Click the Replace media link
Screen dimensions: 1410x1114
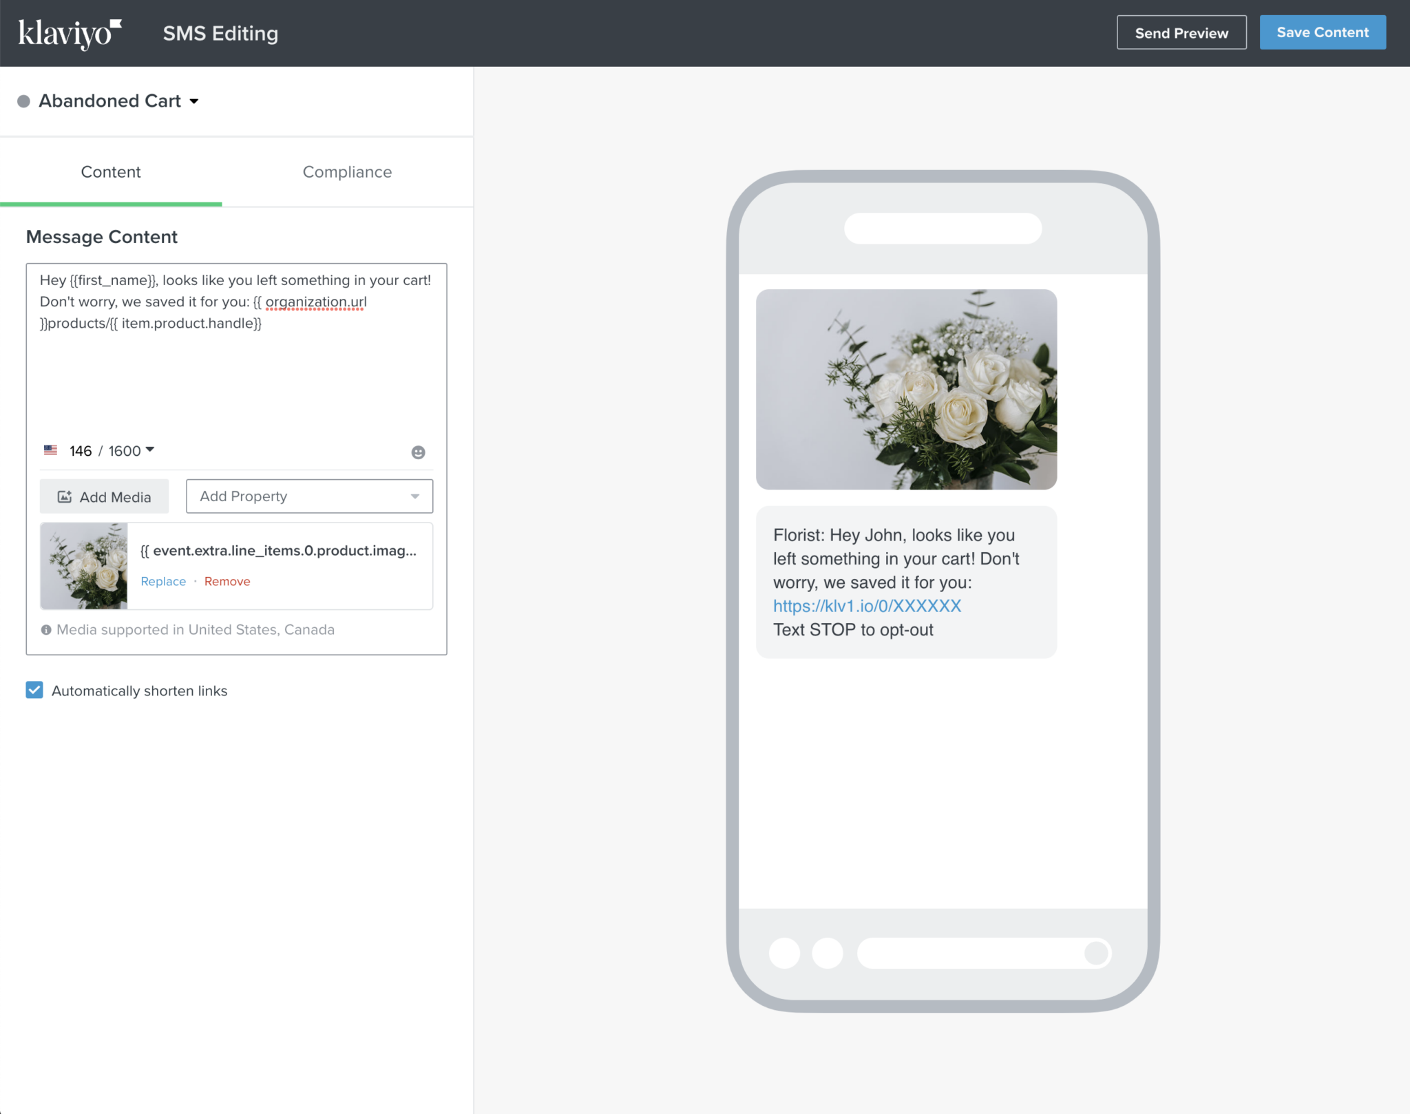(x=163, y=582)
